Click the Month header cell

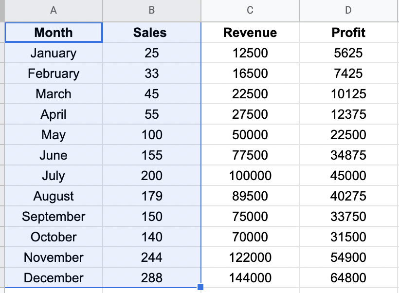point(54,33)
